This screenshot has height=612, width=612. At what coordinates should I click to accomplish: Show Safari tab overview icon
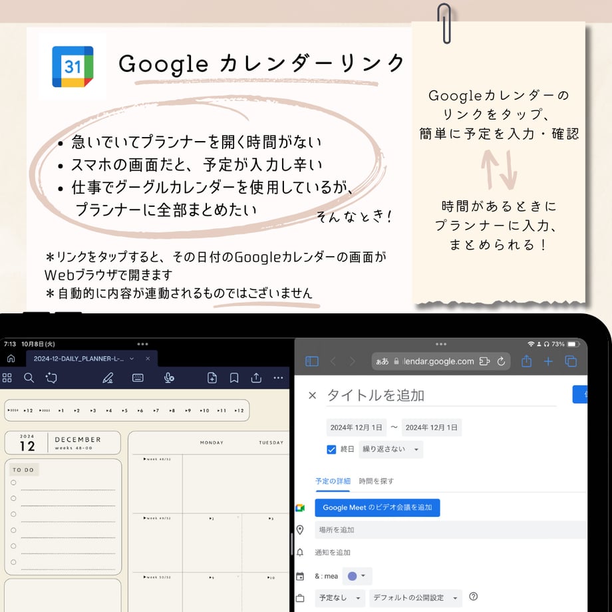(571, 361)
